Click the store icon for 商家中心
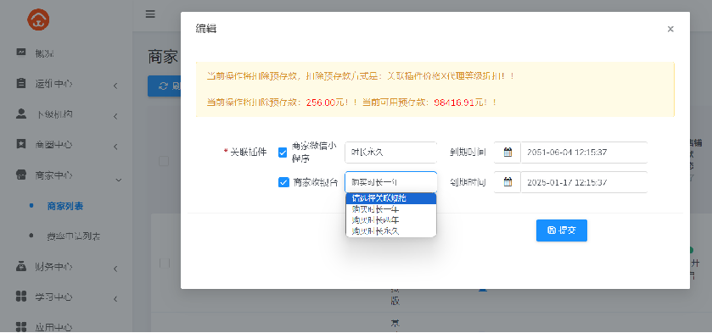This screenshot has width=712, height=333. click(x=21, y=175)
